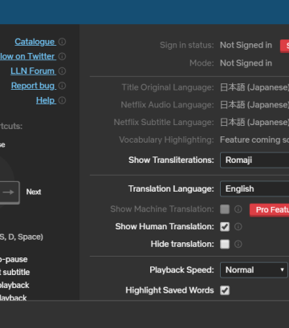Click the 'Not Signed in' Sign in status value
289x328 pixels.
[x=246, y=46]
